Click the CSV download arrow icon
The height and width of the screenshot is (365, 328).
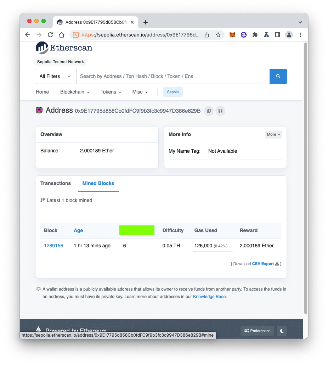(x=277, y=264)
